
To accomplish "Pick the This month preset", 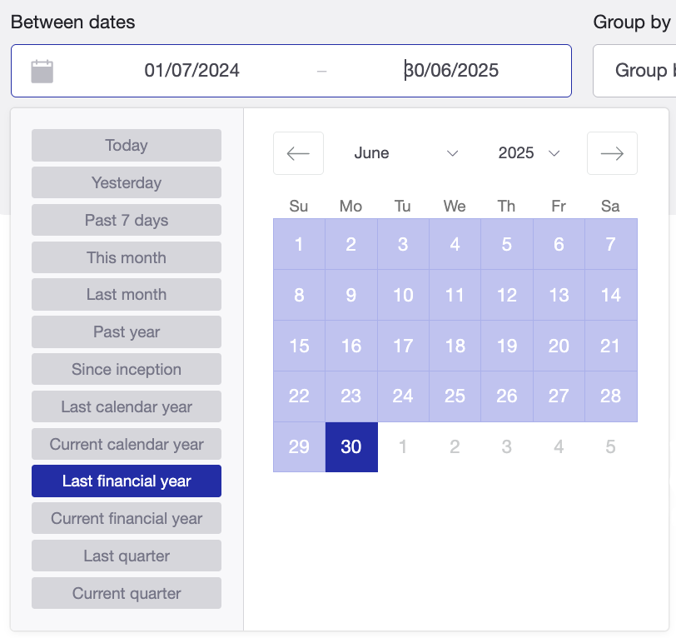I will click(x=127, y=257).
